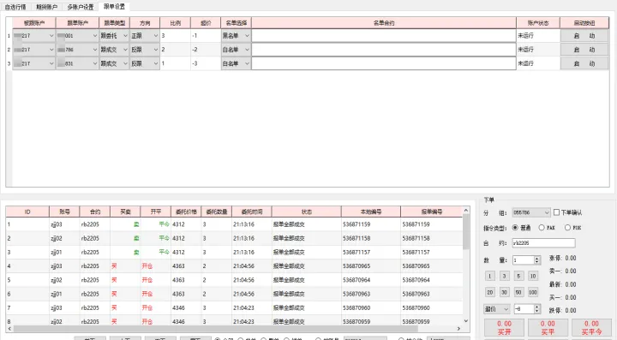Screen dimensions: 617x340
Task: Click the 状态 column header in orders table
Action: tap(307, 212)
